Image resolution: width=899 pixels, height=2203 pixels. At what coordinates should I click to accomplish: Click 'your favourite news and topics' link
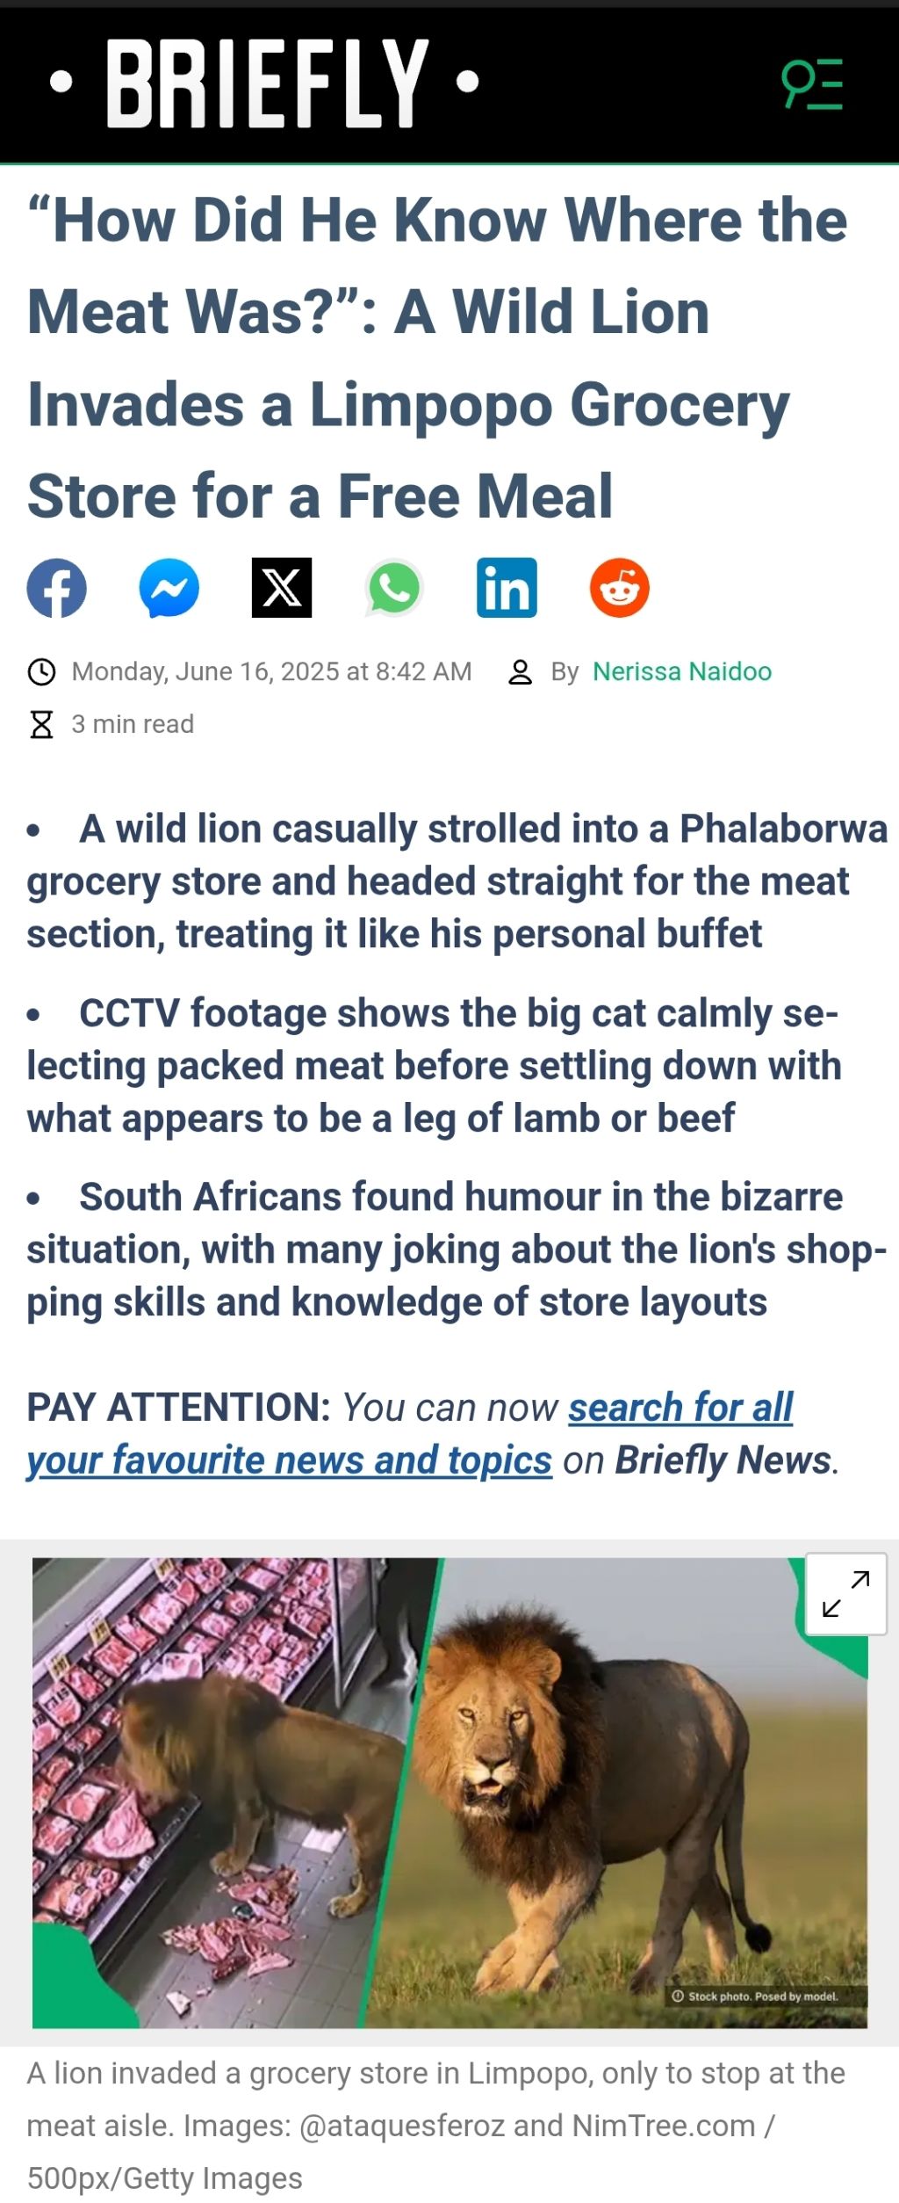pyautogui.click(x=289, y=1460)
